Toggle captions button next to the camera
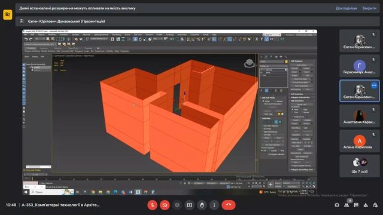This screenshot has height=215, width=383. (x=177, y=205)
